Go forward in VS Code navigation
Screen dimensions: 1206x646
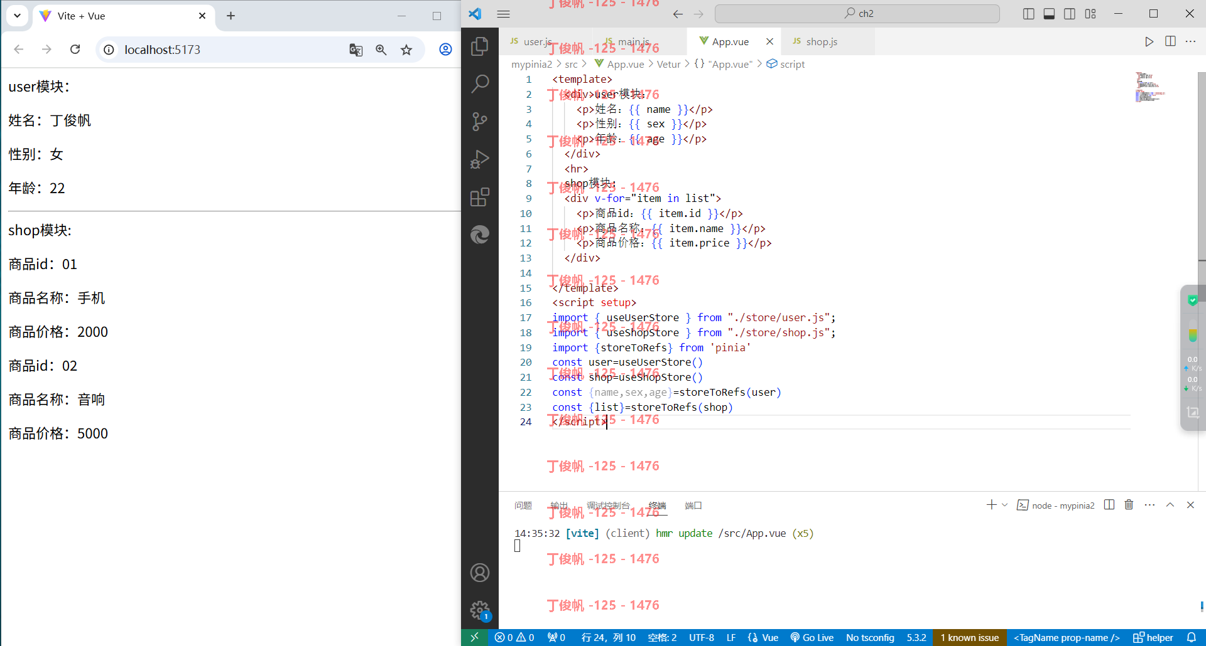click(698, 14)
